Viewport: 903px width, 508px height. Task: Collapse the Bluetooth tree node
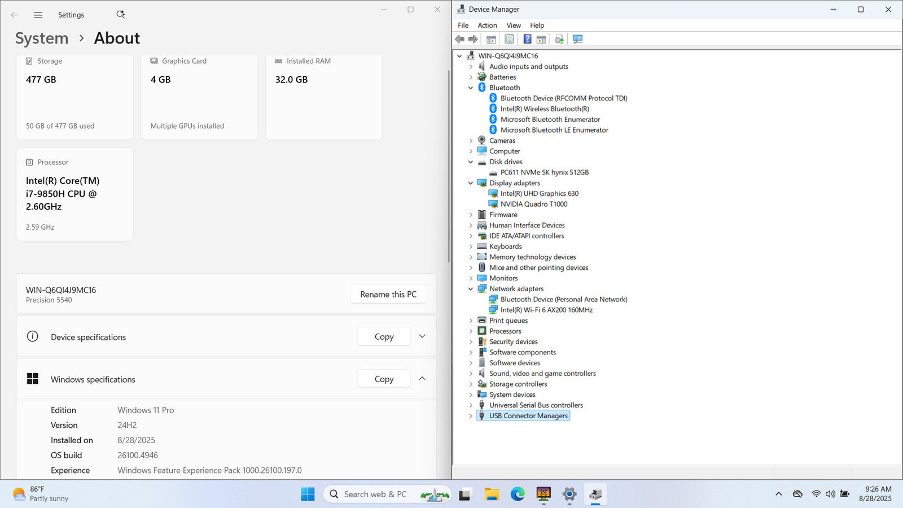tap(471, 87)
